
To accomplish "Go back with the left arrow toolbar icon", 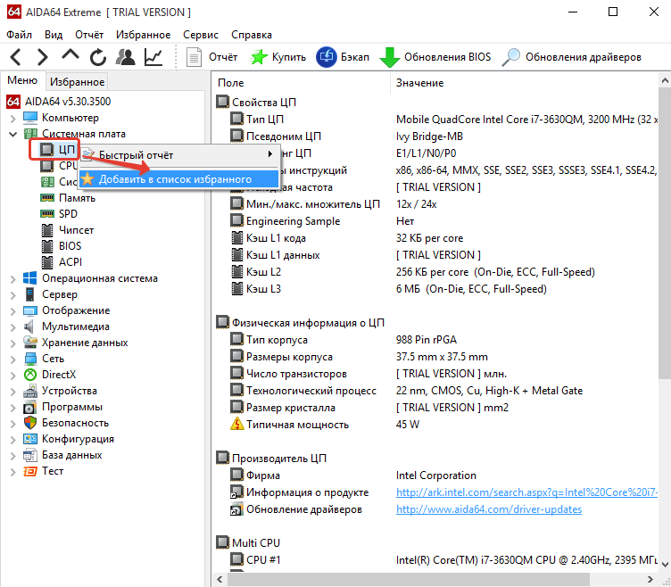I will pyautogui.click(x=16, y=57).
